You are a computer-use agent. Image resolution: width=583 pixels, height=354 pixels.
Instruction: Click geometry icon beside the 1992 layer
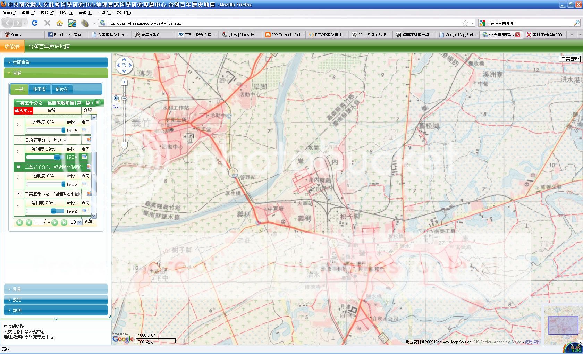(84, 211)
